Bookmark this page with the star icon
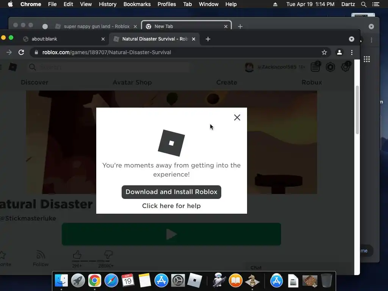Viewport: 388px width, 291px height. pyautogui.click(x=324, y=52)
